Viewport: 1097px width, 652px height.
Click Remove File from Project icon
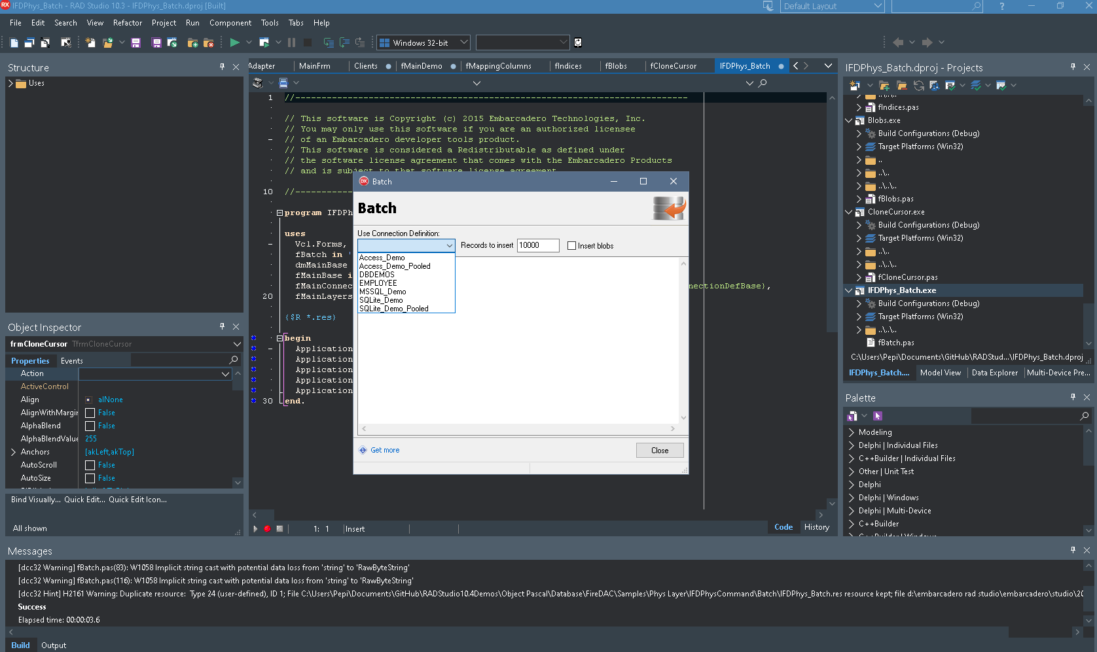coord(208,43)
